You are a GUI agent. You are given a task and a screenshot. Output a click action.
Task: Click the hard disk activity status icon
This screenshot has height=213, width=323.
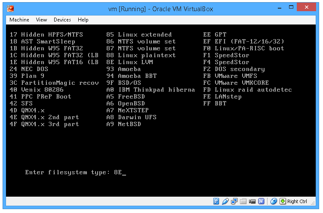pos(216,201)
